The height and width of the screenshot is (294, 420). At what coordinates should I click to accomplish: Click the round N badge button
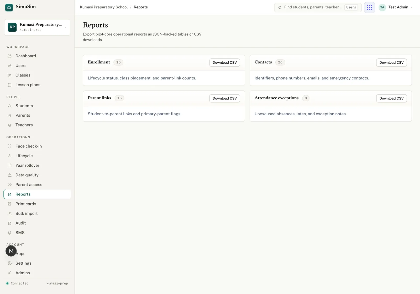(11, 251)
